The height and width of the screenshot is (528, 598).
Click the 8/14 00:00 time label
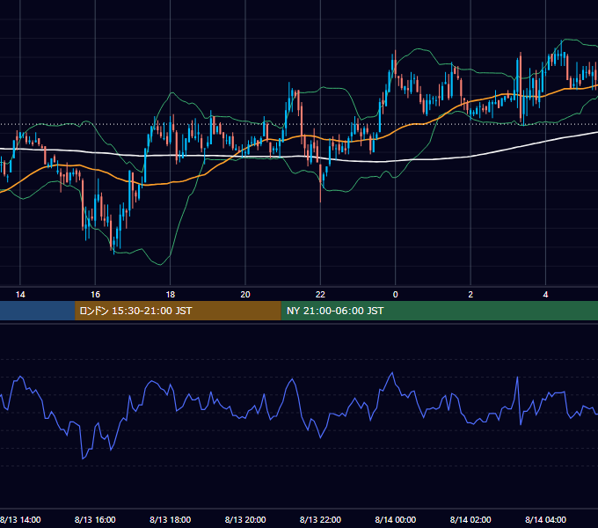click(x=396, y=519)
